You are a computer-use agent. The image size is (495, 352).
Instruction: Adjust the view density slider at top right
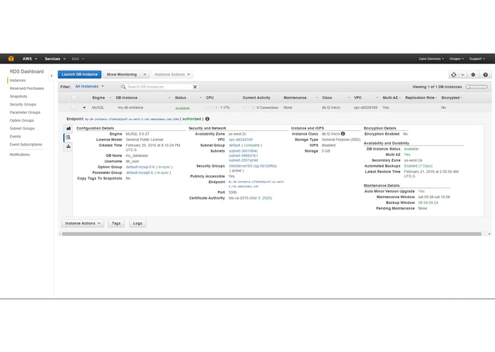[476, 87]
